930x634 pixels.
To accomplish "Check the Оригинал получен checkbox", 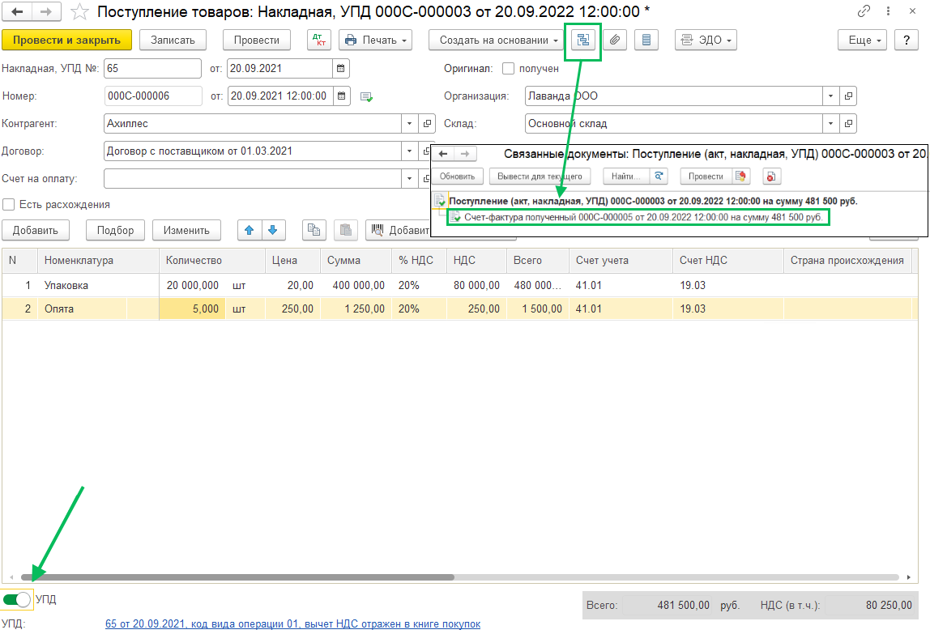I will pos(509,69).
